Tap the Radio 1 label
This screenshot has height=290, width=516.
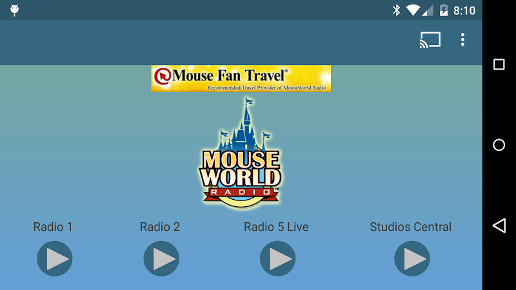pyautogui.click(x=53, y=227)
